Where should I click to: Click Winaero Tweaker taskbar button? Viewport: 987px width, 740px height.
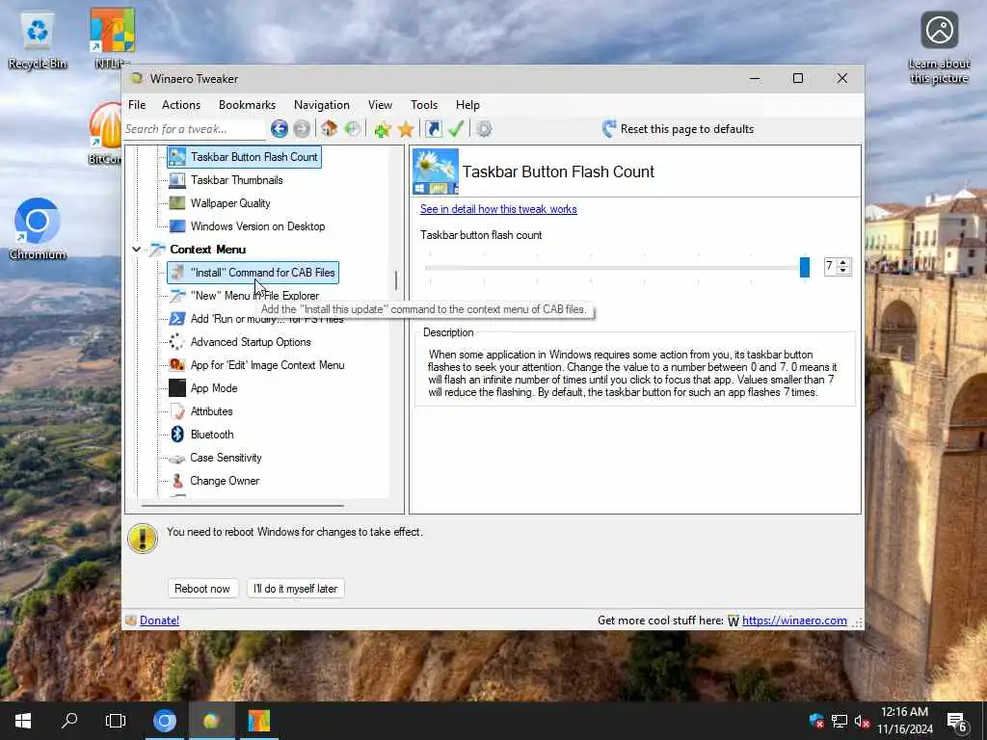click(211, 721)
